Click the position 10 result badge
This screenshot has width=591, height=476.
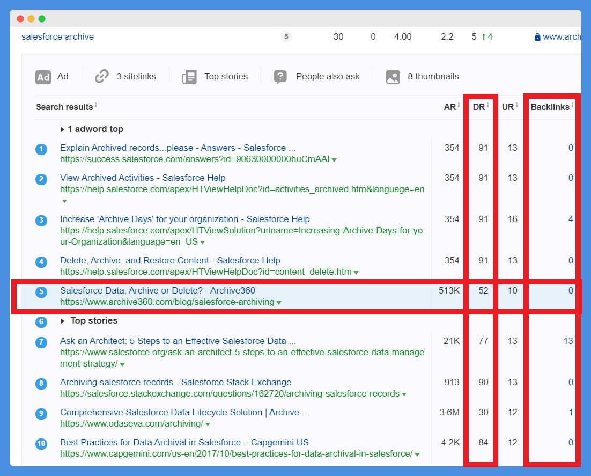click(41, 444)
